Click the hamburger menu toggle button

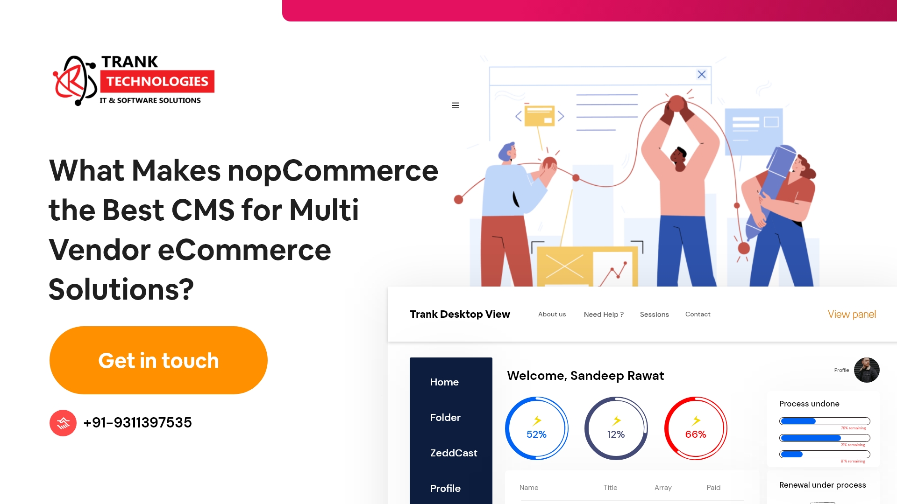pyautogui.click(x=456, y=105)
